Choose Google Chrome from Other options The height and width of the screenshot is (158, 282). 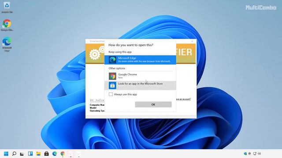pos(140,76)
